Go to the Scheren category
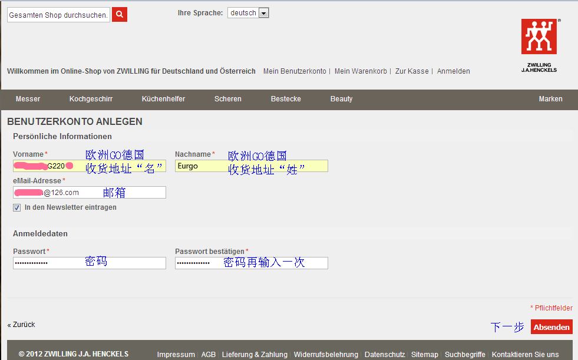Viewport: 578px width, 360px height. (227, 99)
